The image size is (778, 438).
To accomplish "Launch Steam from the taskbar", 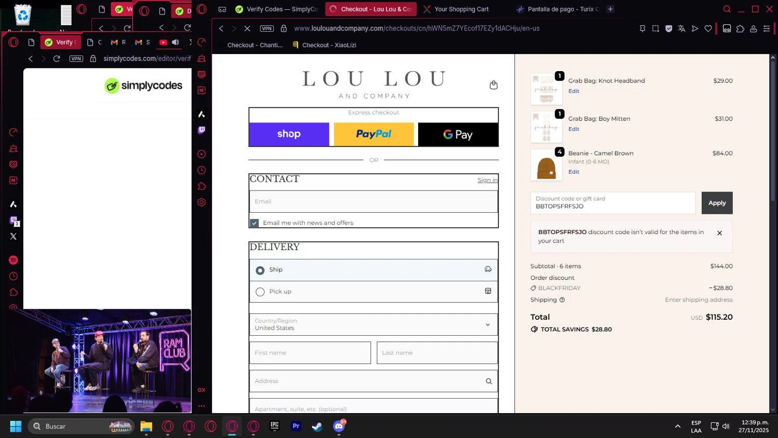I will point(317,427).
